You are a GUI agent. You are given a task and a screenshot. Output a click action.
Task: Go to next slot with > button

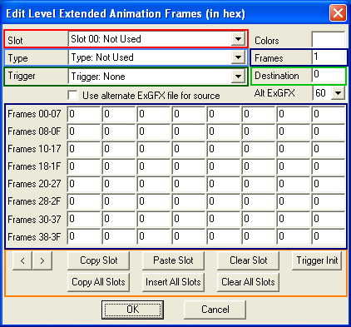[x=42, y=260]
